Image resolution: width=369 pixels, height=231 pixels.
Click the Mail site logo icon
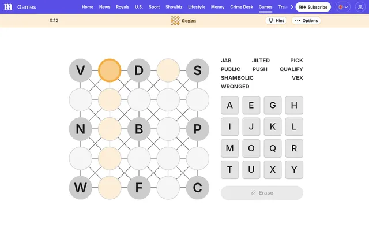coord(8,7)
